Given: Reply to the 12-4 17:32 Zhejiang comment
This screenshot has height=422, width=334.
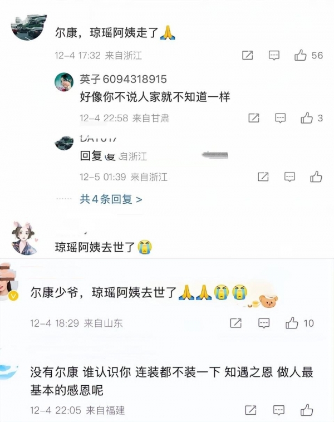Looking at the screenshot, I should pos(274,56).
